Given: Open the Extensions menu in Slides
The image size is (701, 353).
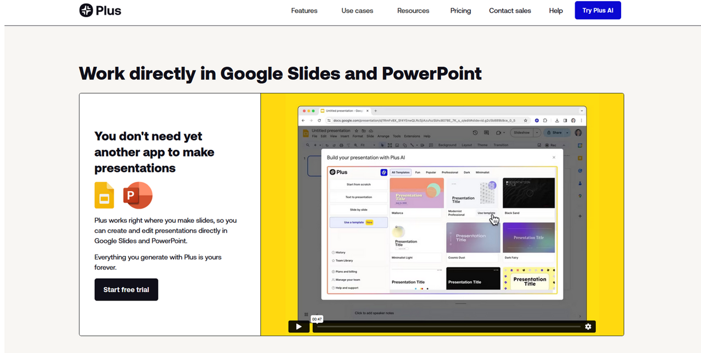Looking at the screenshot, I should point(412,136).
